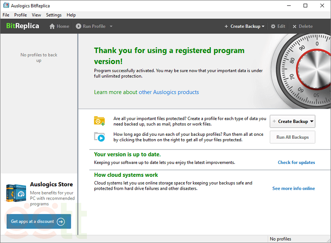Viewport: 331px width, 243px height.
Task: Click the yellow folder backup icon
Action: point(99,121)
